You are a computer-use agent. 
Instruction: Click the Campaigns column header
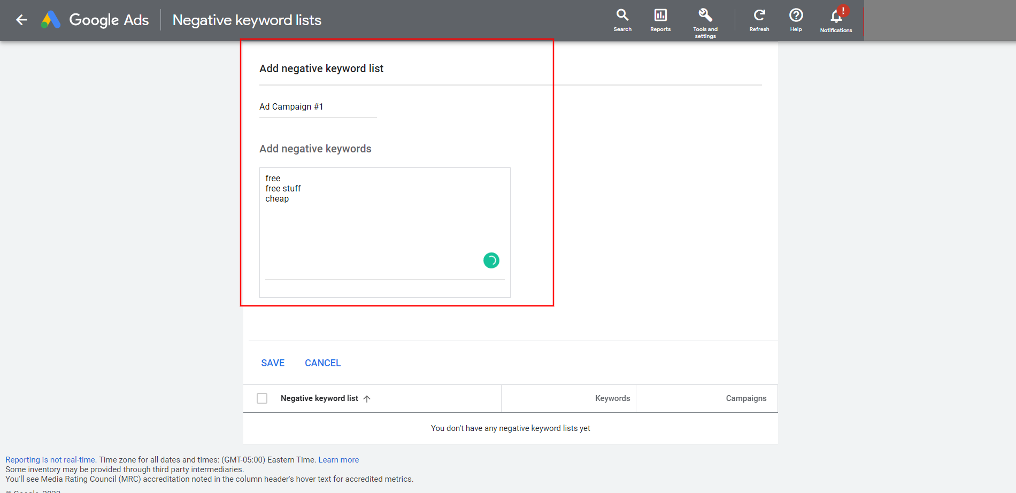point(746,398)
